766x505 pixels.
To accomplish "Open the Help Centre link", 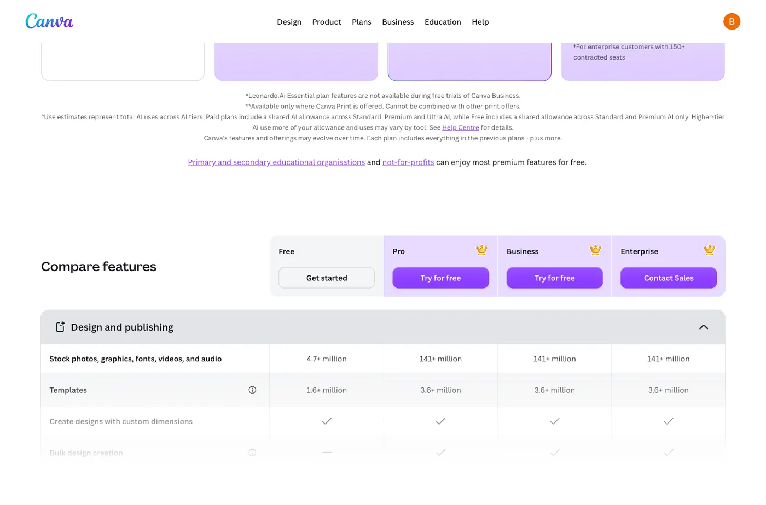I will click(460, 127).
